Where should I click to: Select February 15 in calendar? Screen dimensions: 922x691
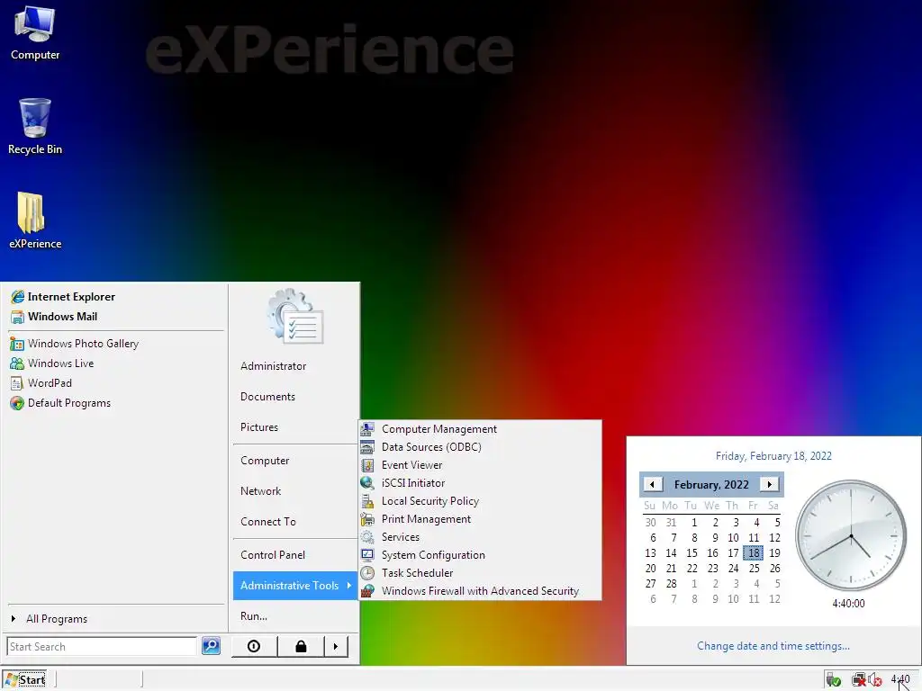(692, 553)
